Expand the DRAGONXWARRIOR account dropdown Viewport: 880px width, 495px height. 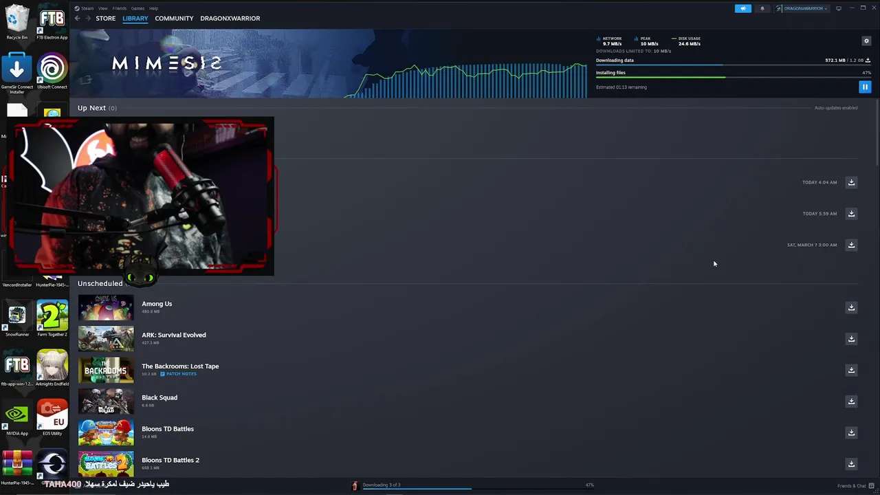tap(802, 8)
